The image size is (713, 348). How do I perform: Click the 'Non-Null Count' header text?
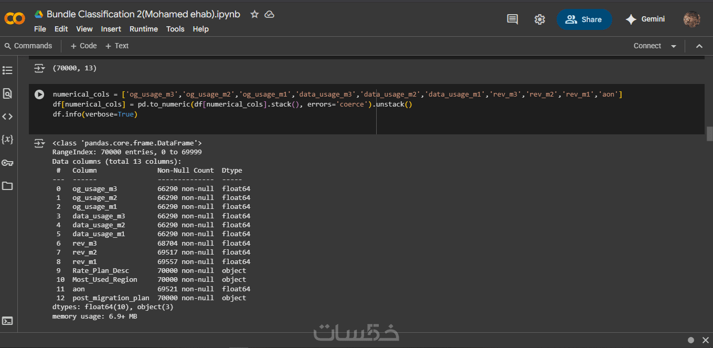click(x=185, y=170)
